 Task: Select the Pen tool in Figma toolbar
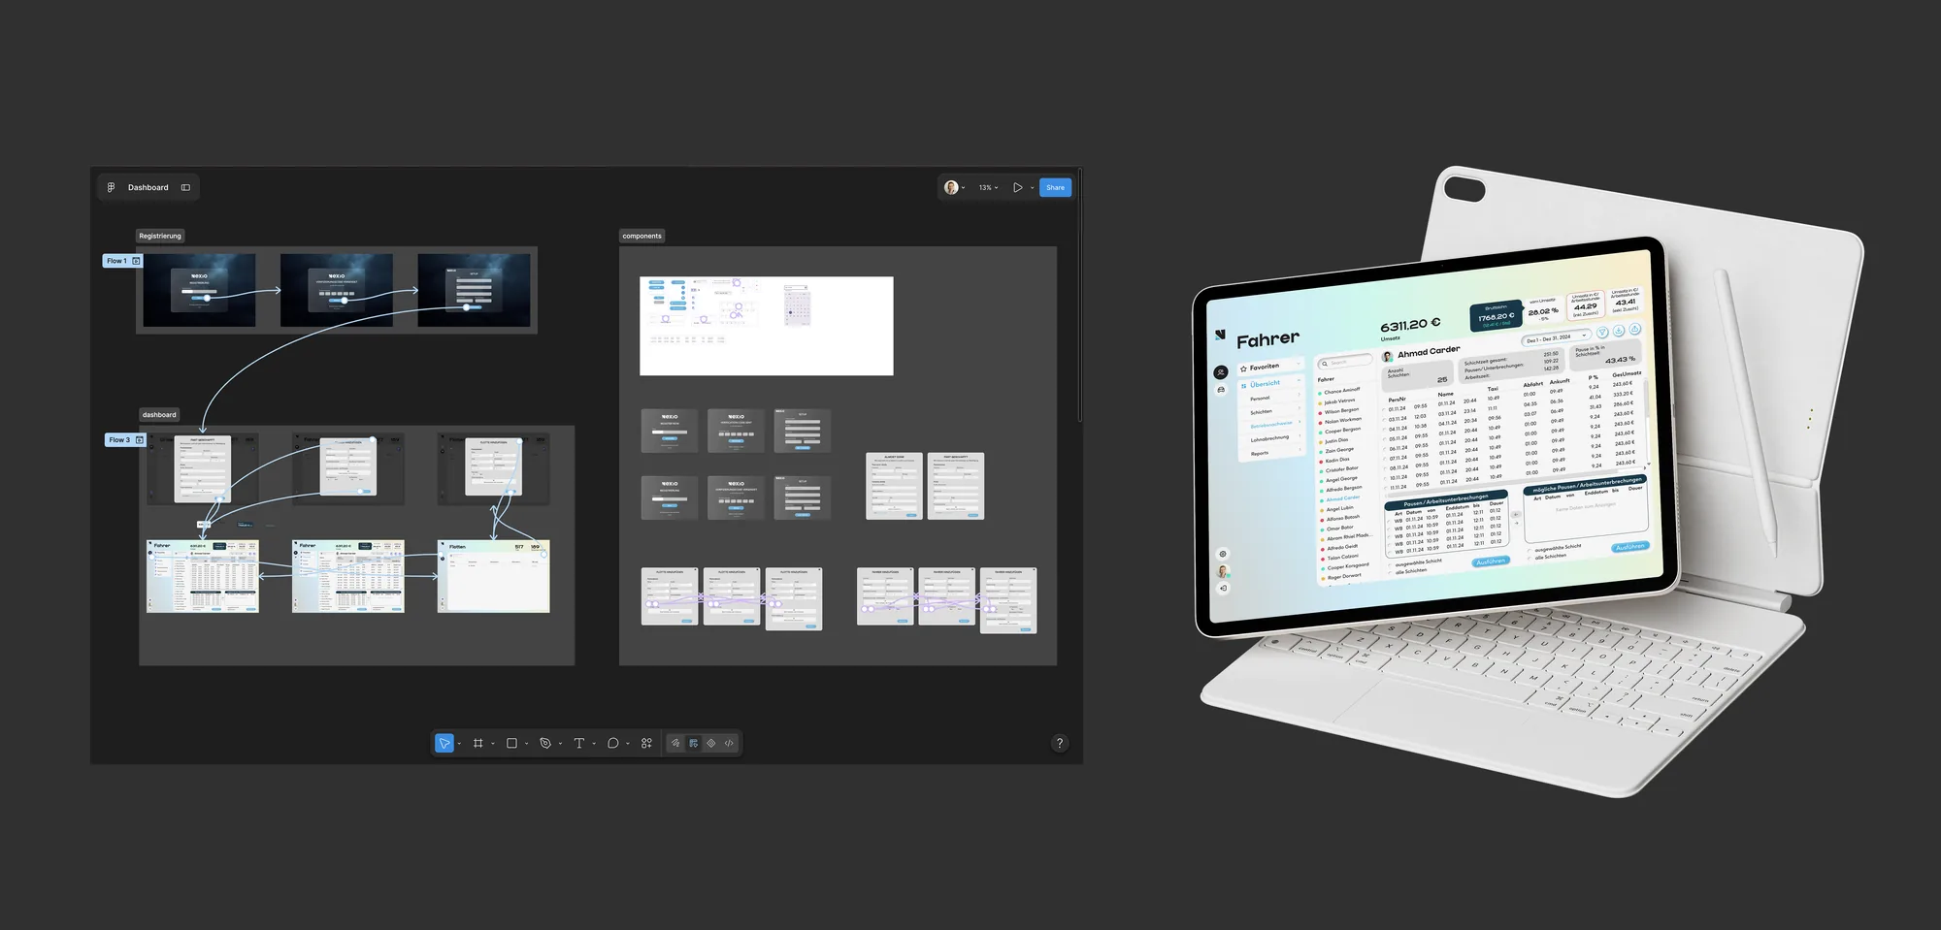545,743
